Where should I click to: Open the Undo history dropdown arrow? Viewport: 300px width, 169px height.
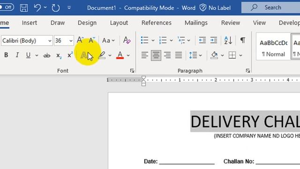(45, 8)
